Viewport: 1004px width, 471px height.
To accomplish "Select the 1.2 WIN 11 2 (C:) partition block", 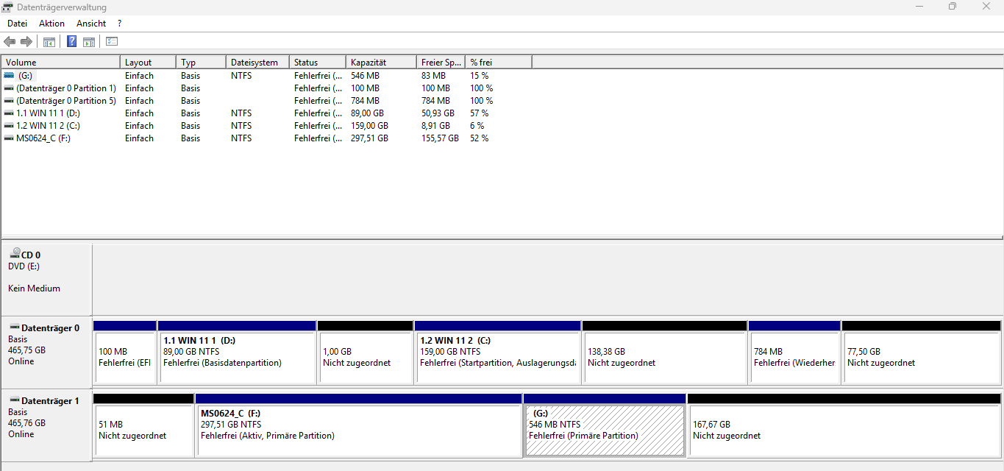I will click(498, 352).
